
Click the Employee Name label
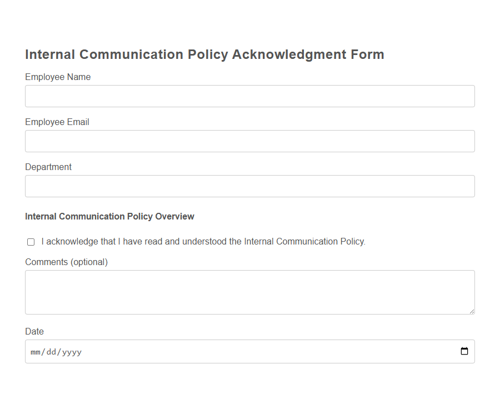click(57, 77)
